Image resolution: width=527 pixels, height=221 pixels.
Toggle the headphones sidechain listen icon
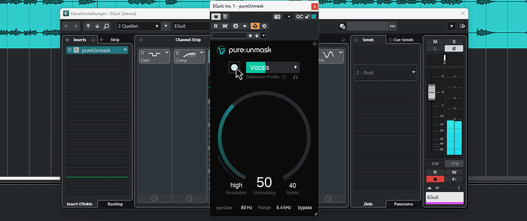(296, 77)
